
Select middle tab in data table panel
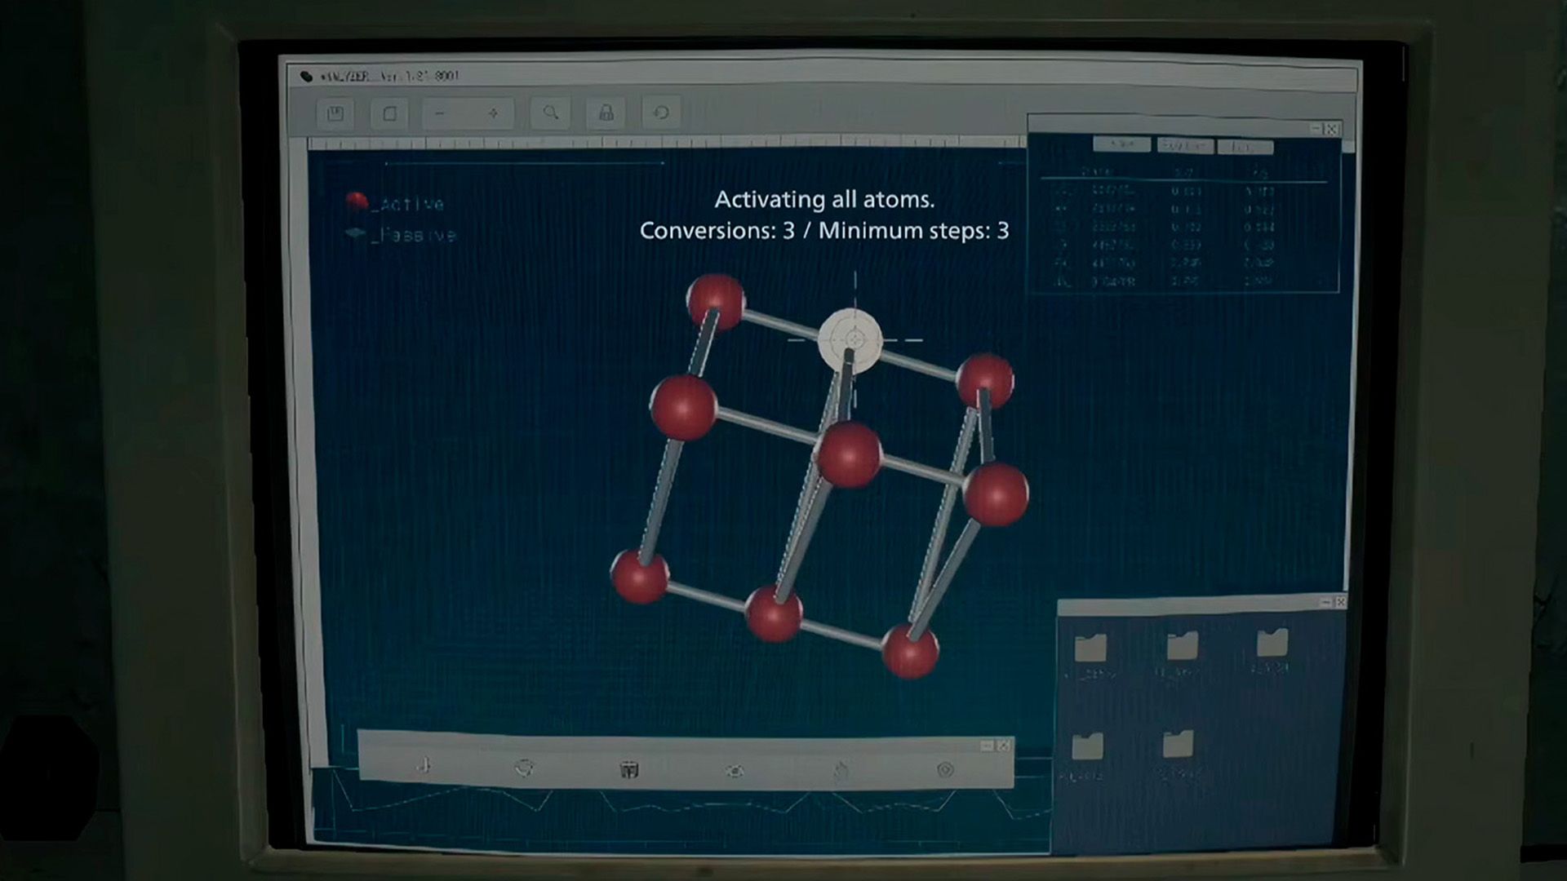[1184, 145]
